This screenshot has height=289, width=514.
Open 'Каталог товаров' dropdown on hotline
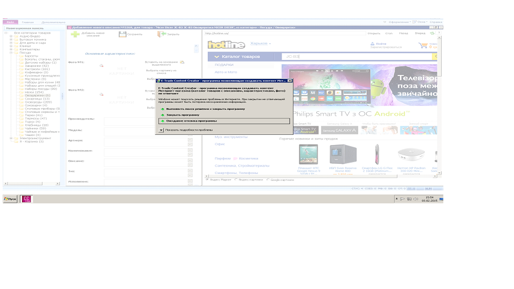241,56
